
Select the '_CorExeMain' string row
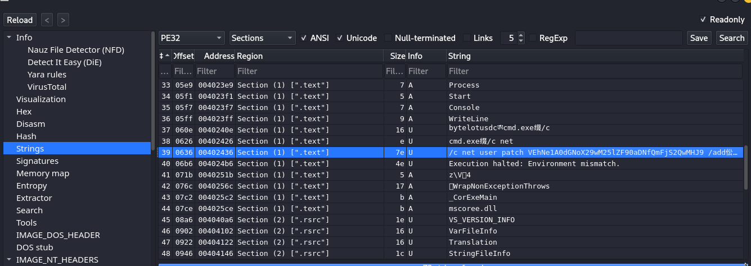coord(451,198)
